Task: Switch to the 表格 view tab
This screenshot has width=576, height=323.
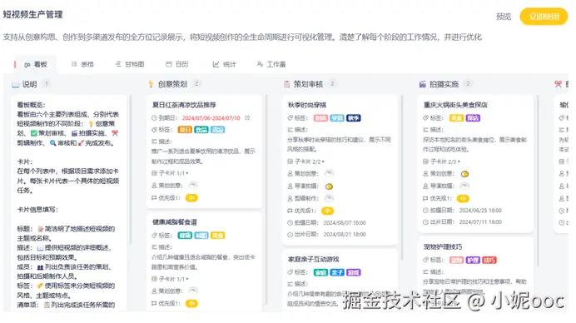Action: 82,64
